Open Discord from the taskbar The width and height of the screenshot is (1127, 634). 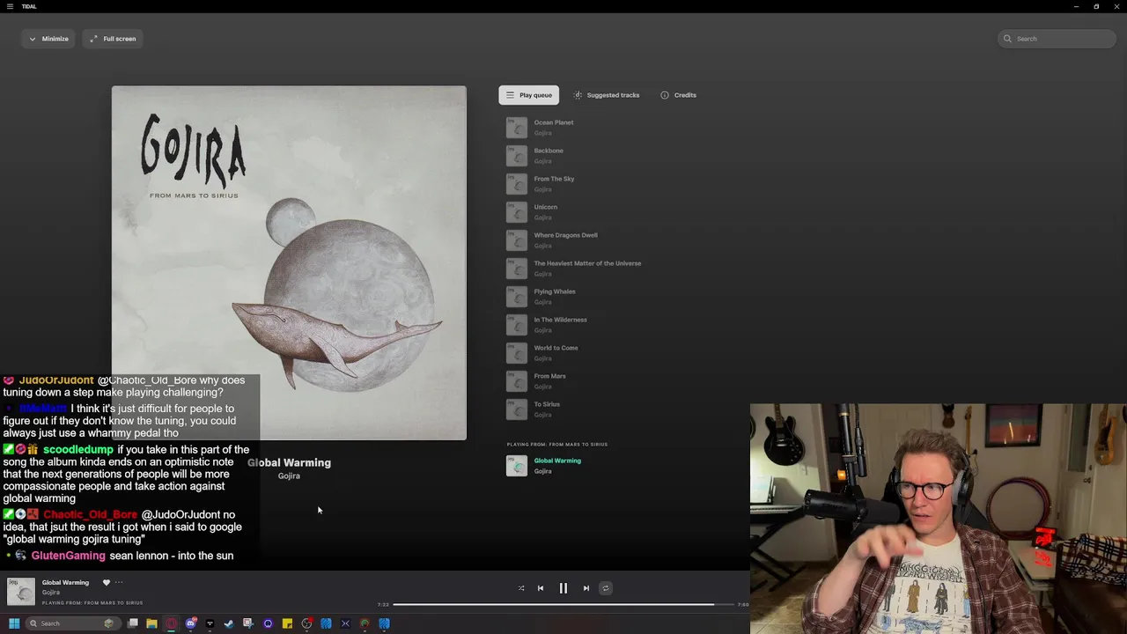click(x=190, y=623)
